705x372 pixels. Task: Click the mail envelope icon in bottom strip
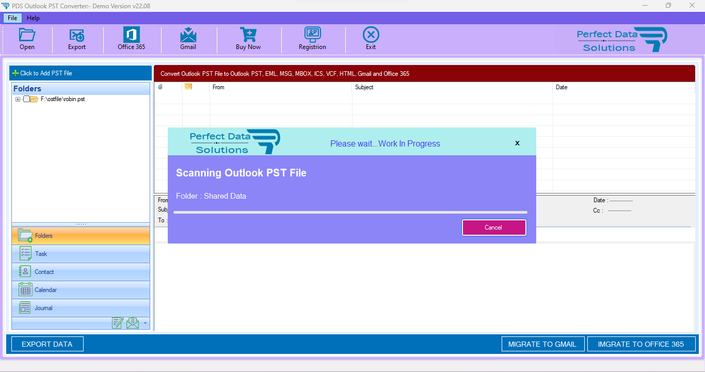(133, 323)
